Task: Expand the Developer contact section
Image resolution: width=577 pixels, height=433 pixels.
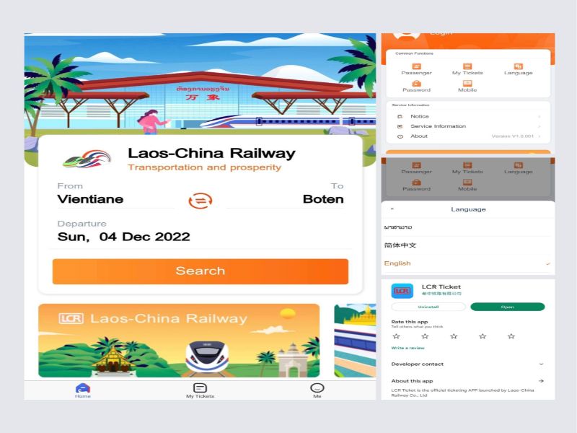Action: 541,364
